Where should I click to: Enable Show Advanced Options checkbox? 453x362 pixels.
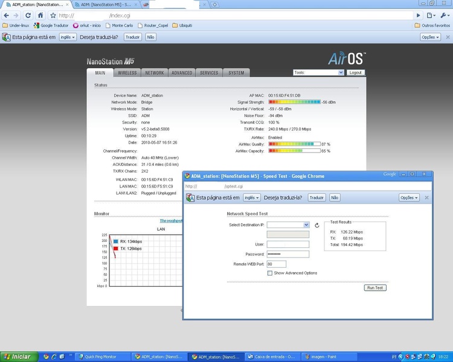270,273
